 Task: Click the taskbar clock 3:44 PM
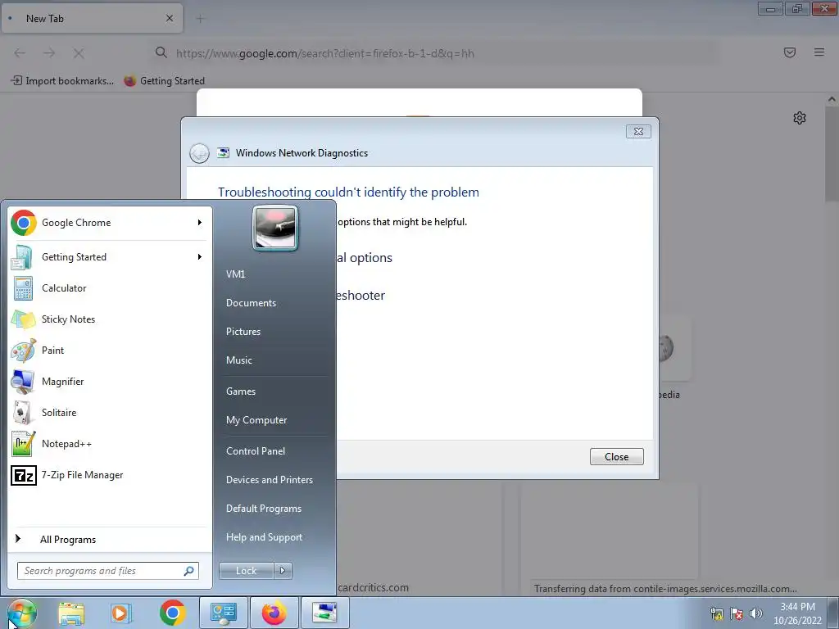[x=797, y=613]
